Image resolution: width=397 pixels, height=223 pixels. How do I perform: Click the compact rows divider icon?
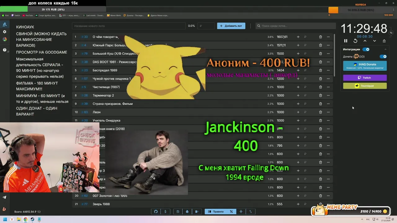click(x=241, y=212)
